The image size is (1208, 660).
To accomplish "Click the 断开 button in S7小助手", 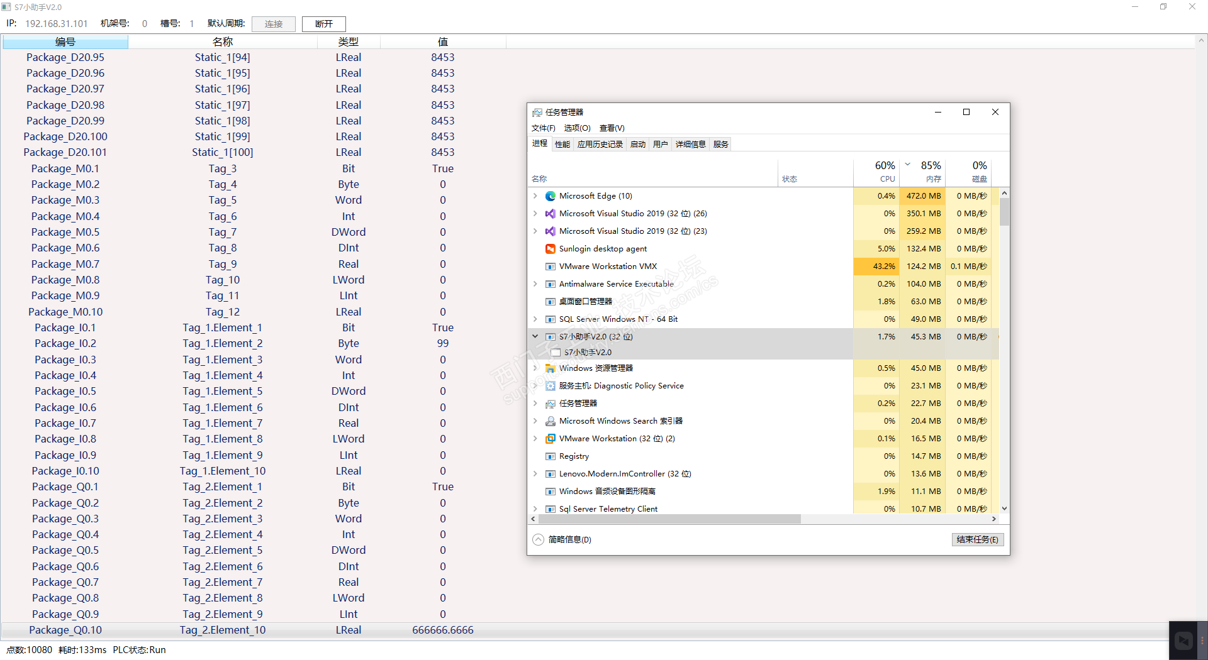I will click(x=324, y=24).
